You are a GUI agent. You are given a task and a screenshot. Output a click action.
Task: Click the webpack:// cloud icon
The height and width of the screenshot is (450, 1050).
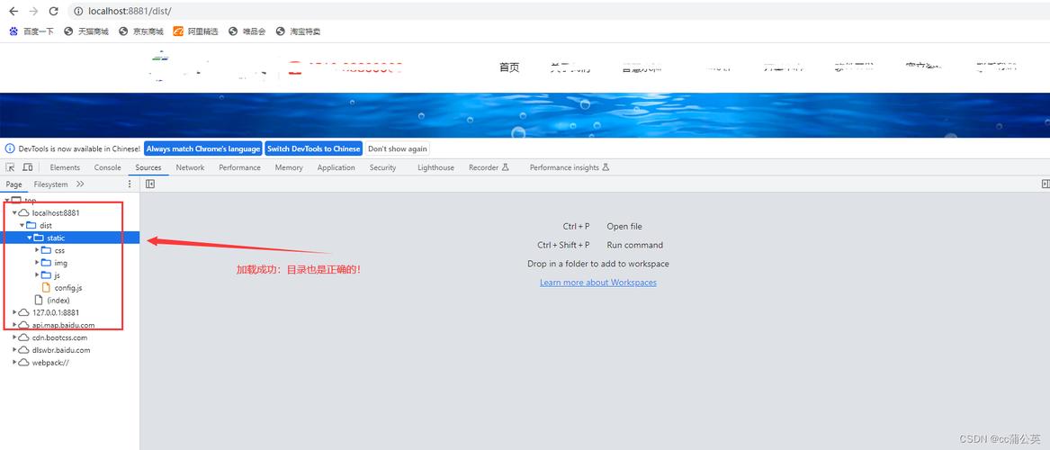tap(24, 363)
